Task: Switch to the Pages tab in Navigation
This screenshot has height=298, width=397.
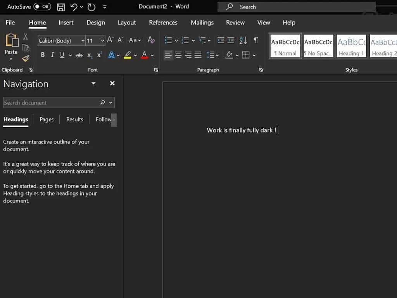Action: [46, 119]
